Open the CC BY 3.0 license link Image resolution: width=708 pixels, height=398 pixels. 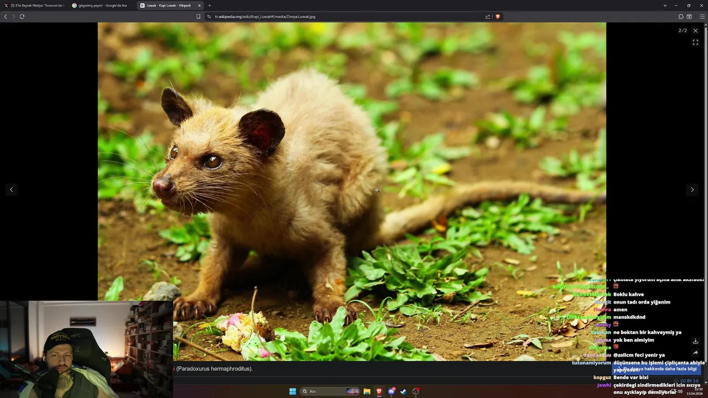coord(689,381)
